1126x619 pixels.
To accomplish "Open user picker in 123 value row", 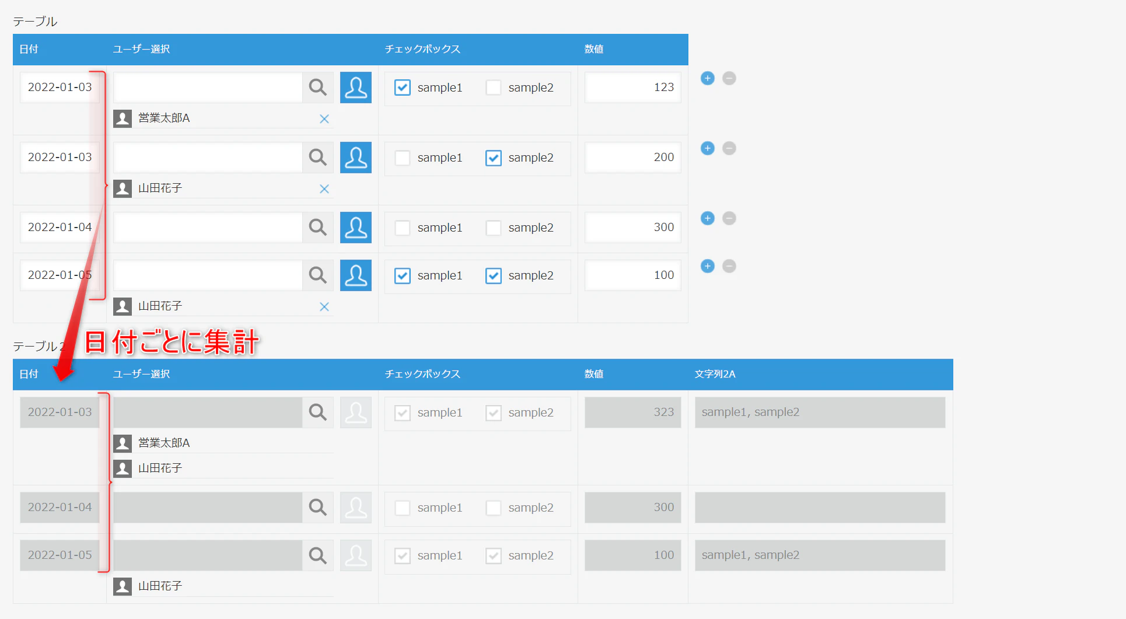I will [x=356, y=88].
